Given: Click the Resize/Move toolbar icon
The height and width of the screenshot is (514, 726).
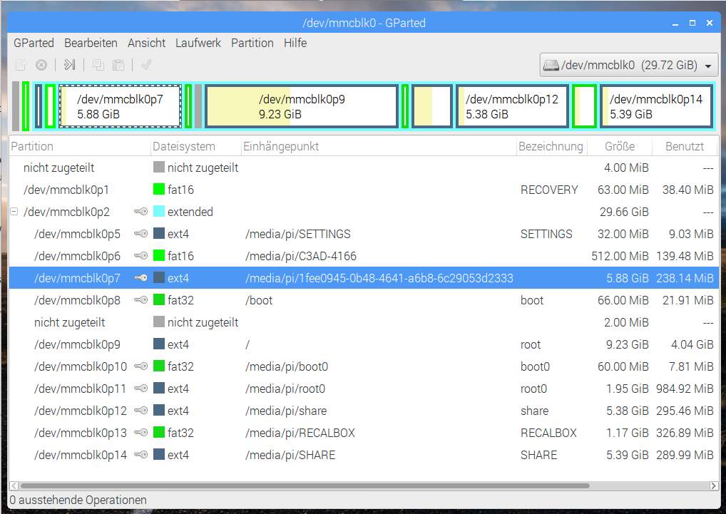Looking at the screenshot, I should tap(69, 65).
